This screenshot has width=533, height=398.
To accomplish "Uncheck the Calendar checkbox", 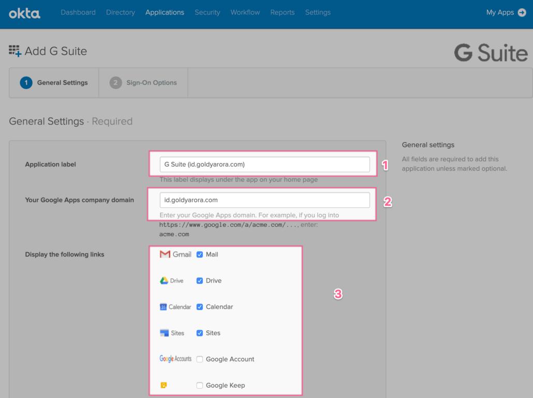I will (x=200, y=307).
